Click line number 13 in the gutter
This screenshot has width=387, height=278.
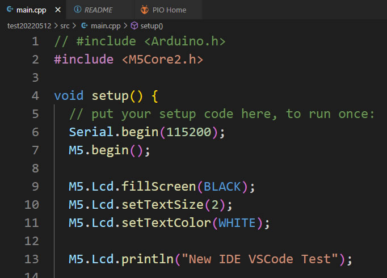(x=32, y=259)
